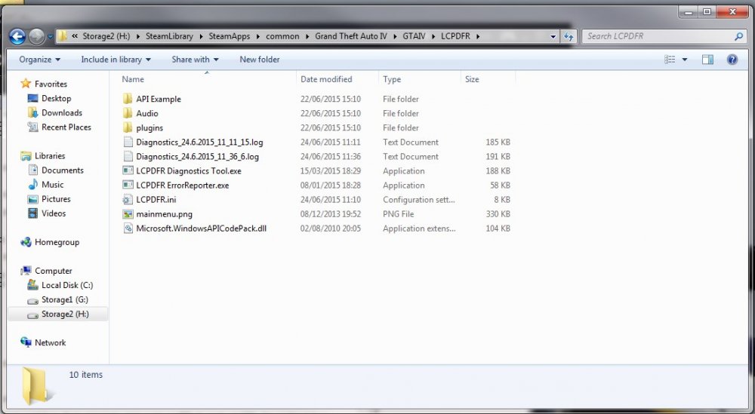Viewport: 755px width, 414px height.
Task: Open the Help question mark icon
Action: 732,60
